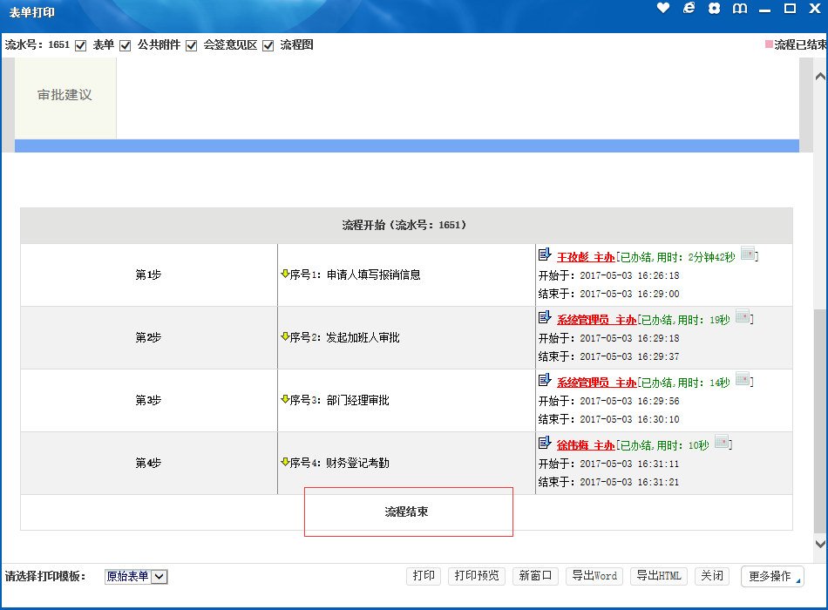Open the calendar icon in step 1 row
This screenshot has height=610, width=828.
pyautogui.click(x=748, y=254)
